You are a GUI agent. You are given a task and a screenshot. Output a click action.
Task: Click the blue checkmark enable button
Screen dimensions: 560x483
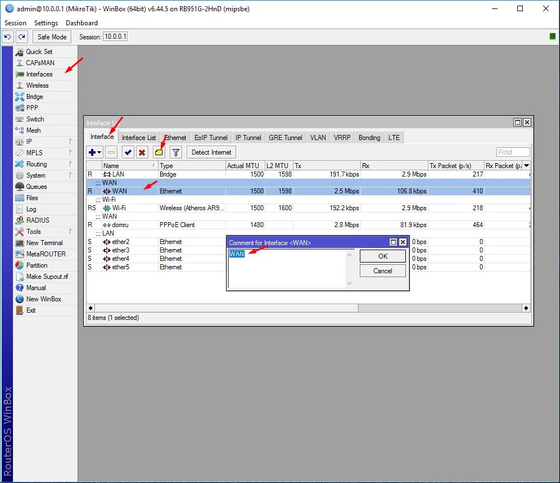(x=128, y=152)
